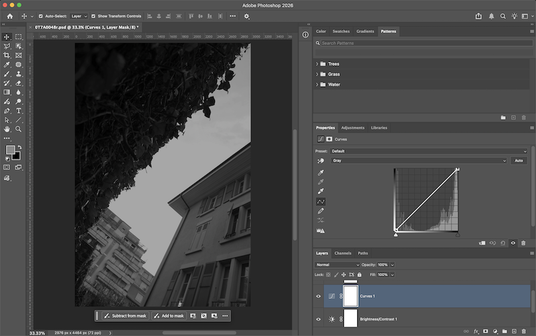Screen dimensions: 536x336
Task: Add a layer style fx
Action: click(x=476, y=331)
